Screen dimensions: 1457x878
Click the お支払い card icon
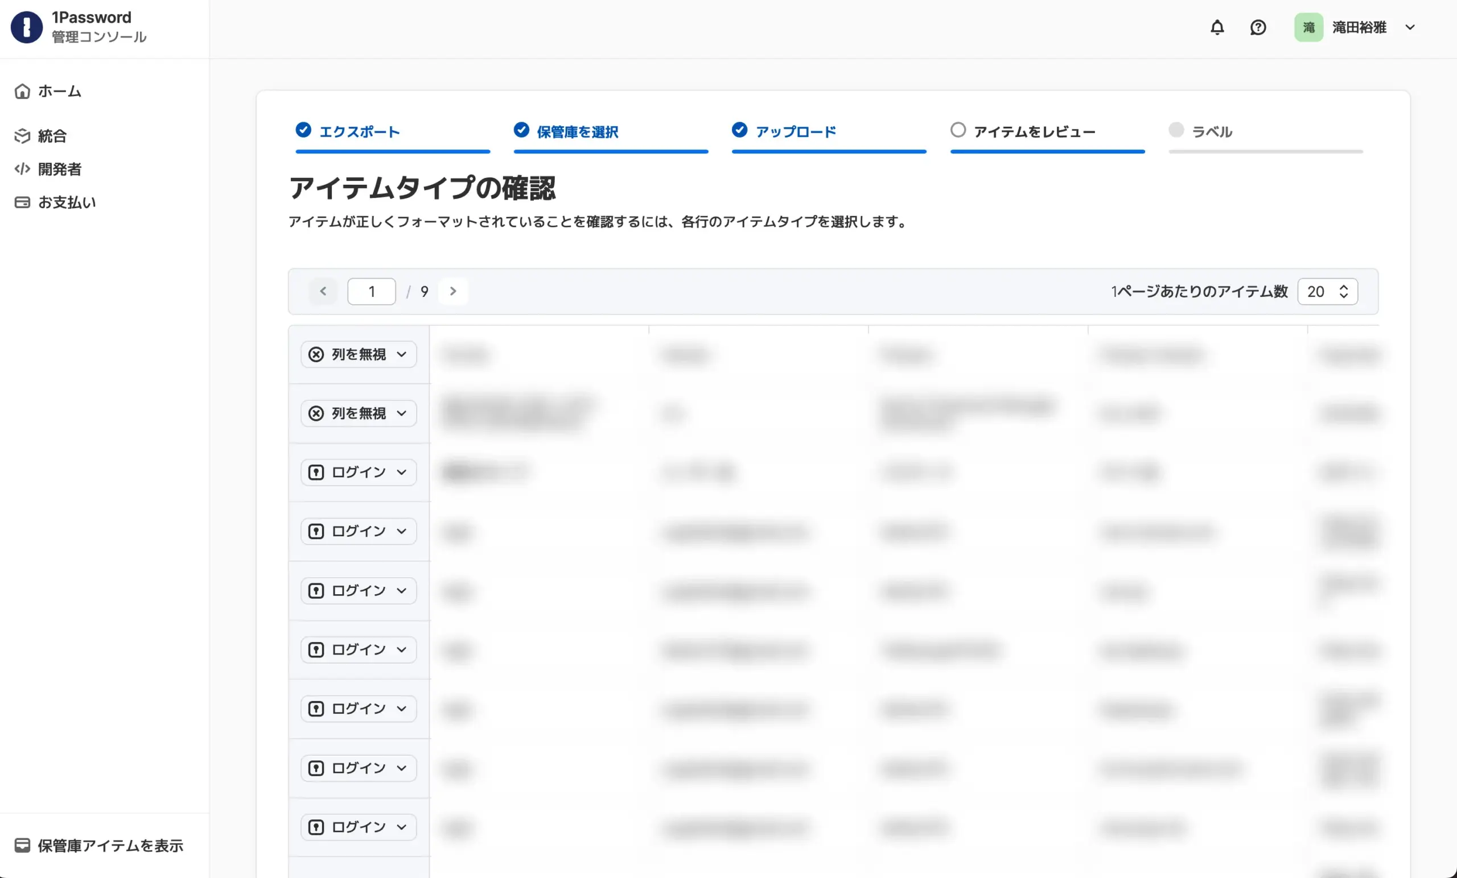pyautogui.click(x=22, y=202)
